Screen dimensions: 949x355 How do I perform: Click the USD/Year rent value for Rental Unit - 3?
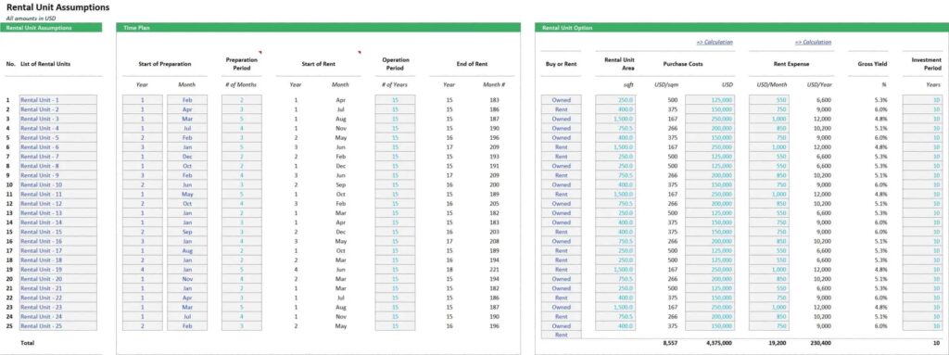[823, 119]
